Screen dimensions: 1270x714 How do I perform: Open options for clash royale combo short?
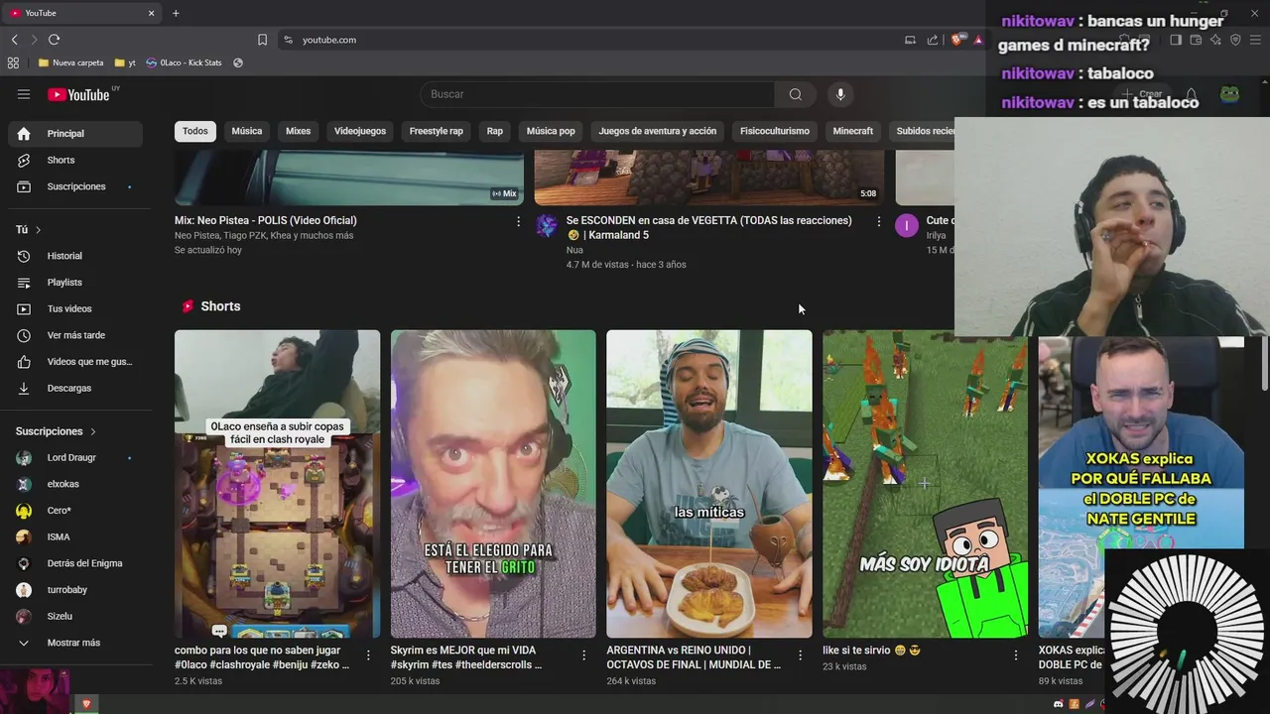[368, 655]
